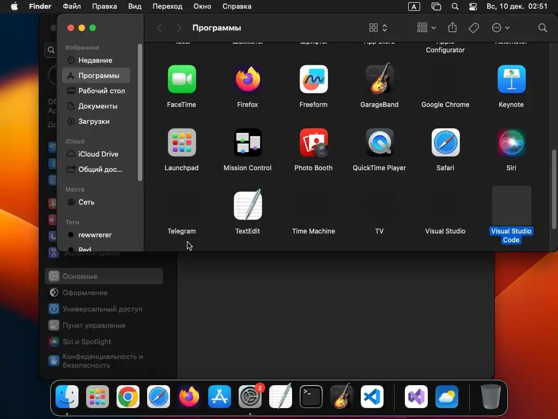Click the Spotlight search menu bar icon
The image size is (558, 419).
[x=455, y=7]
